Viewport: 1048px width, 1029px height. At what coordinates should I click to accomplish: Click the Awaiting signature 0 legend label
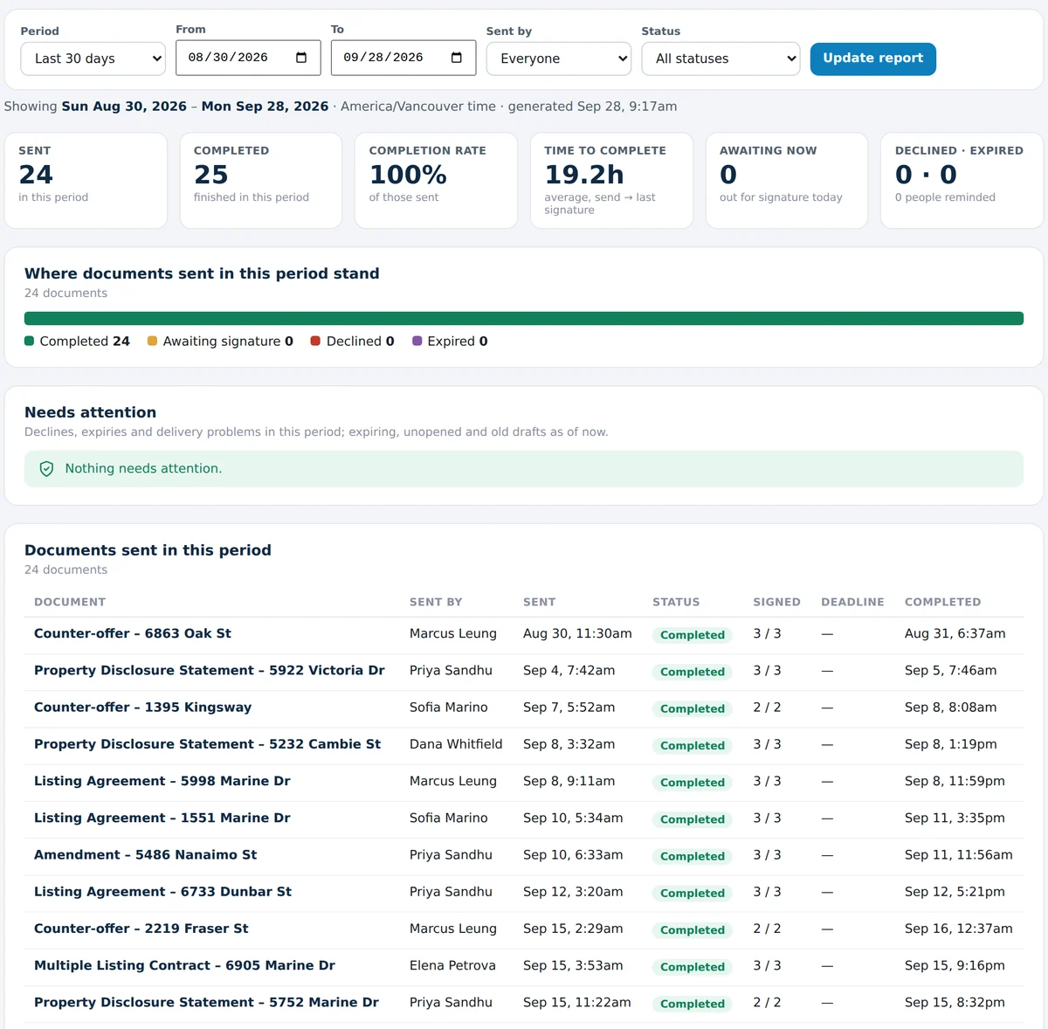(228, 342)
